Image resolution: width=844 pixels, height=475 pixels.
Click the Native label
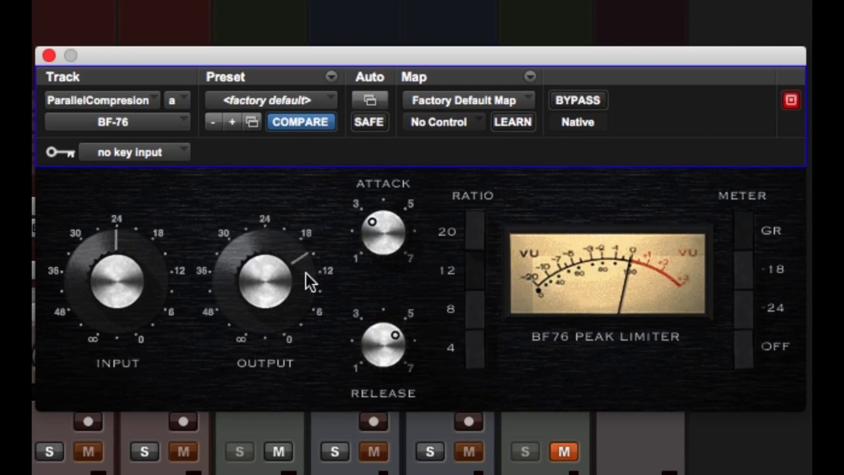click(x=578, y=122)
